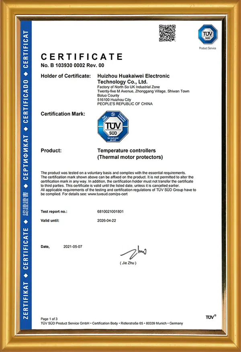Click 'Huizhou Huakaiwei Electronic' company name line

tap(133, 76)
